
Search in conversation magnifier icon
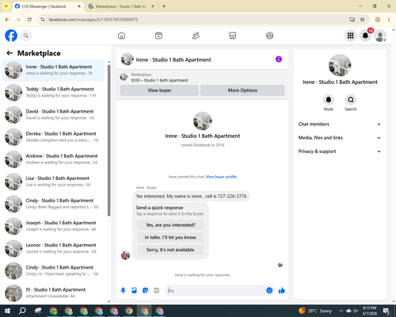351,100
